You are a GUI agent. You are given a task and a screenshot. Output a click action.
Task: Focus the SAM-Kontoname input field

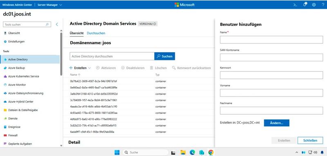(271, 57)
